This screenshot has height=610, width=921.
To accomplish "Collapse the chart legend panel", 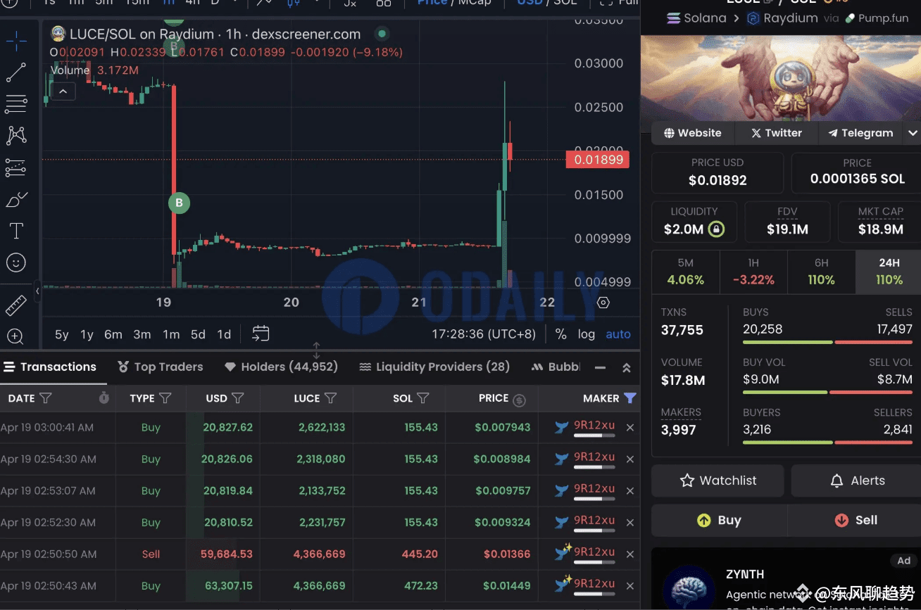I will 63,91.
